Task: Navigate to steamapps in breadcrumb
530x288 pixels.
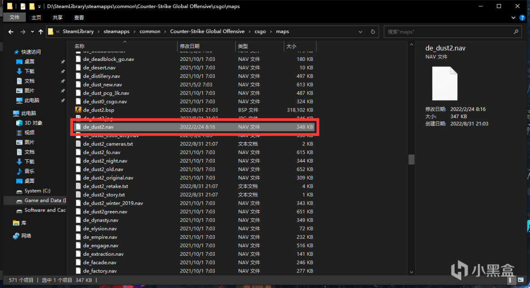Action: point(116,31)
